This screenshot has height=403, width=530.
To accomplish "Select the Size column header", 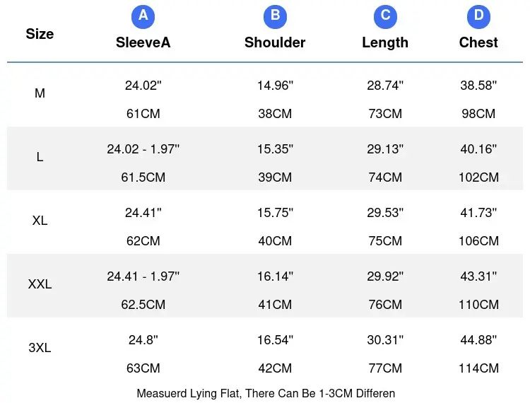I will (x=40, y=34).
